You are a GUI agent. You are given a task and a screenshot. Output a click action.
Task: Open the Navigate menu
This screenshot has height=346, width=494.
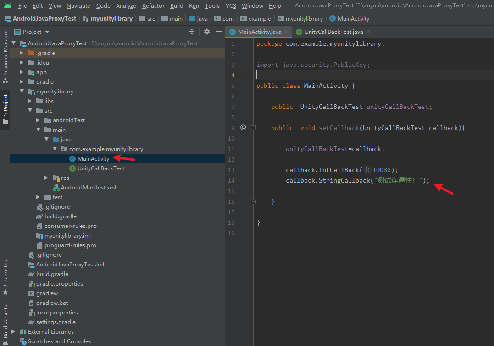pos(78,5)
